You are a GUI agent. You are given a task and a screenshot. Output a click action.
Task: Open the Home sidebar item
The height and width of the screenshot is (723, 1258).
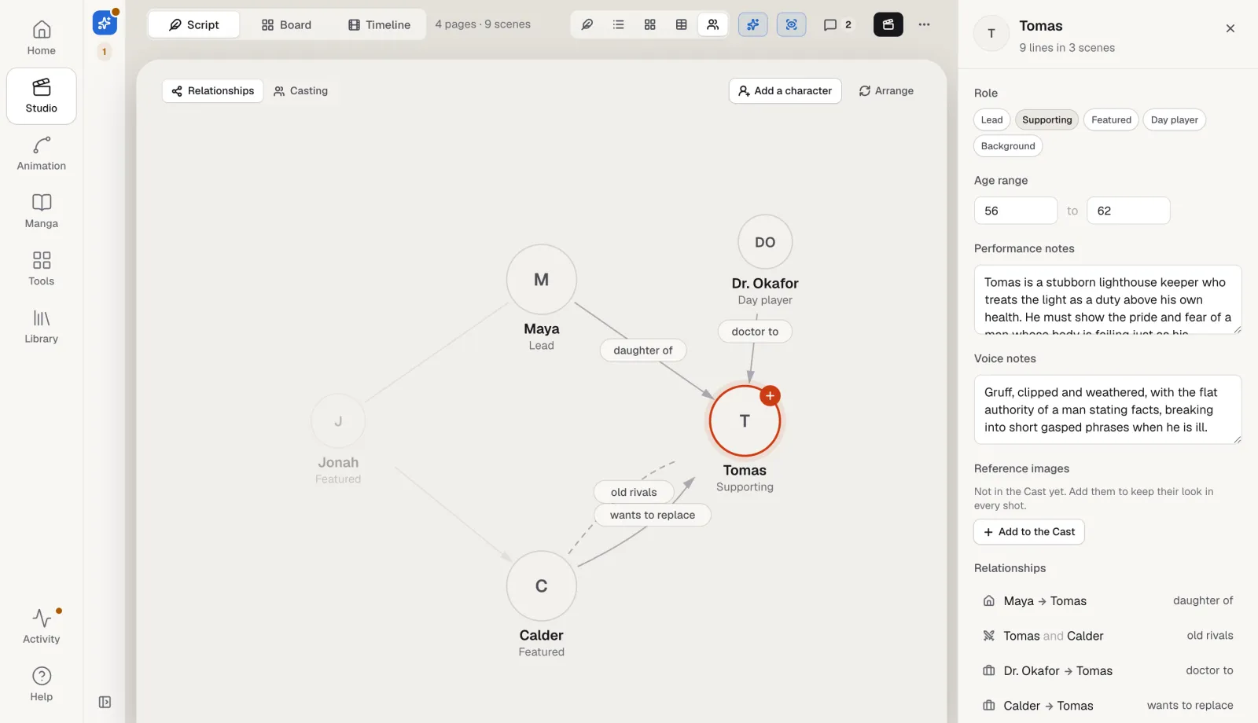point(41,39)
